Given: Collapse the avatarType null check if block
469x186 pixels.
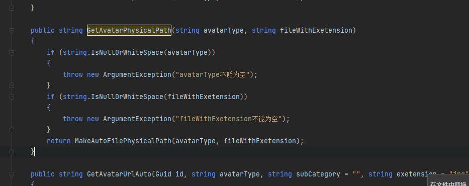Looking at the screenshot, I should pyautogui.click(x=12, y=53).
